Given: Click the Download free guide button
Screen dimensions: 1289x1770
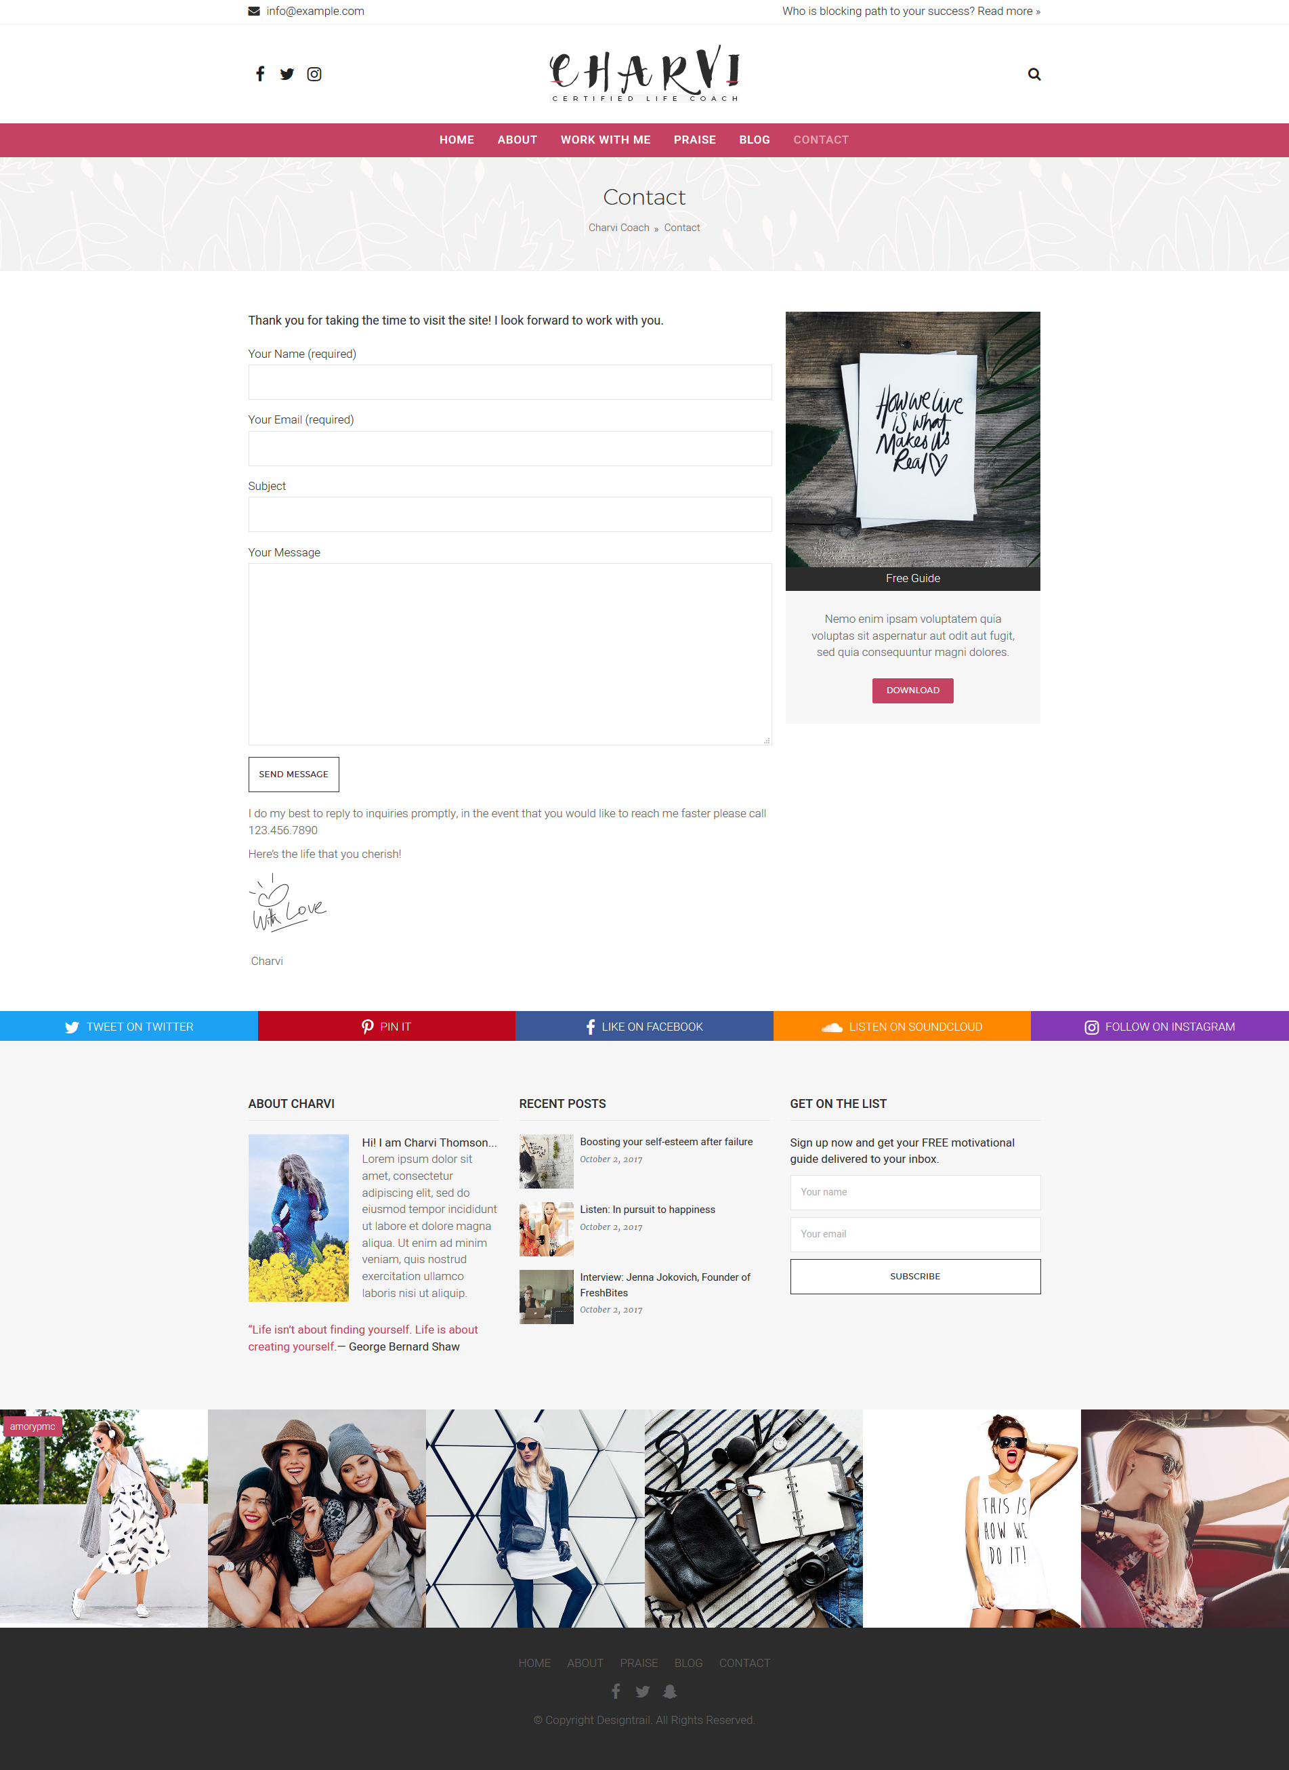Looking at the screenshot, I should [912, 690].
